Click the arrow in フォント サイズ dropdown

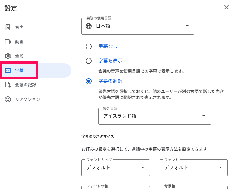[143, 167]
